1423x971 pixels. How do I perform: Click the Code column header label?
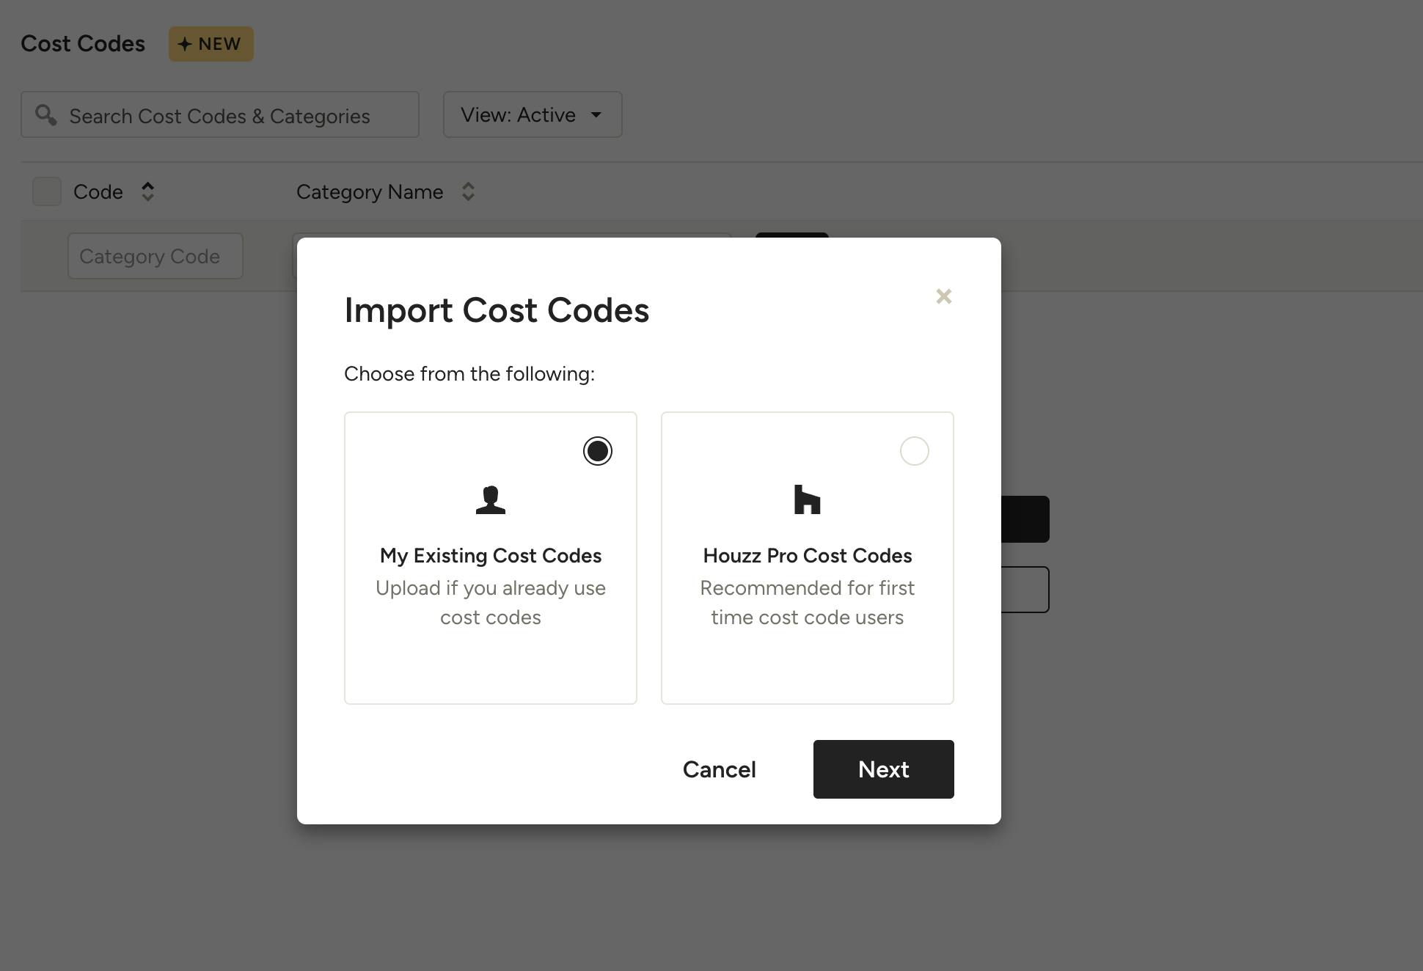pos(98,192)
